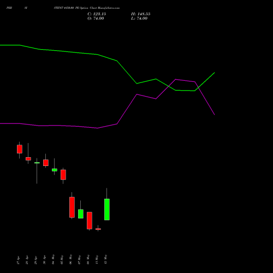The height and width of the screenshot is (273, 273).
Task: Click the low value L: 74.00
Action: click(x=139, y=19)
